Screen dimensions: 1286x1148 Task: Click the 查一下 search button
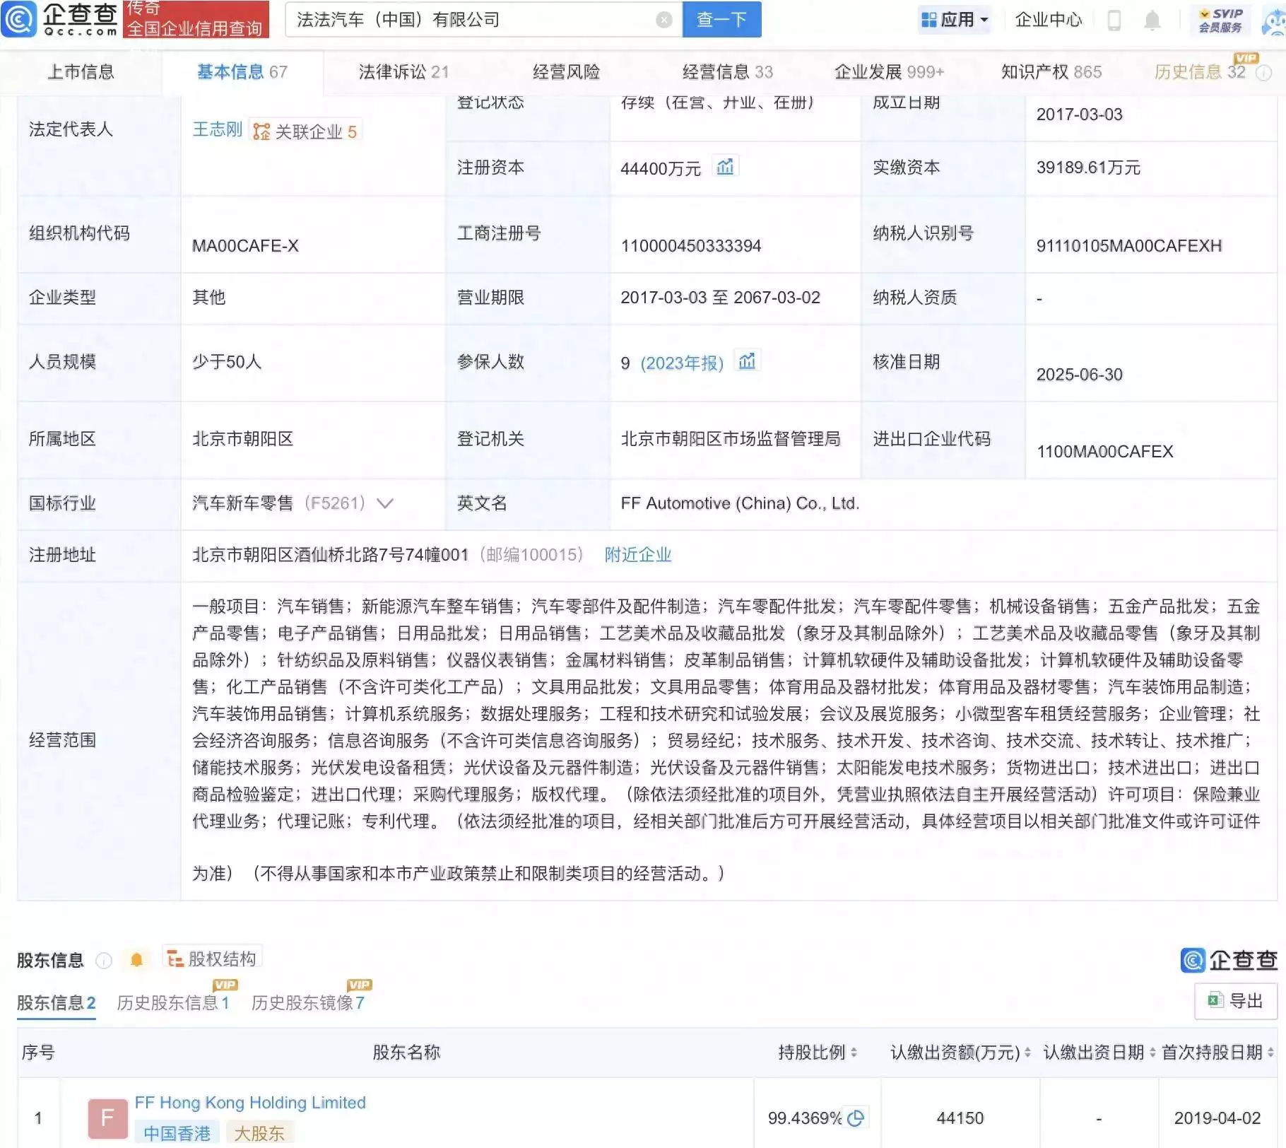point(721,20)
